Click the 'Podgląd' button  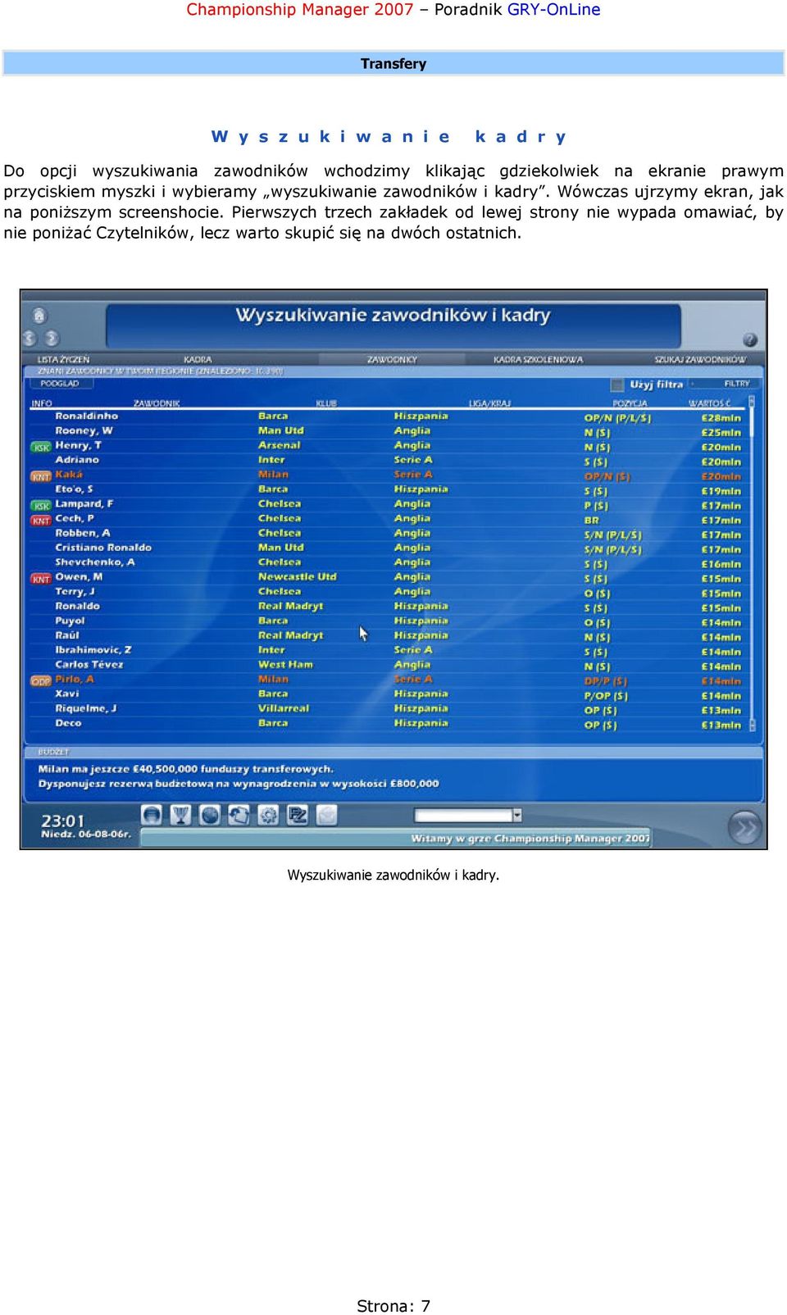click(x=60, y=383)
